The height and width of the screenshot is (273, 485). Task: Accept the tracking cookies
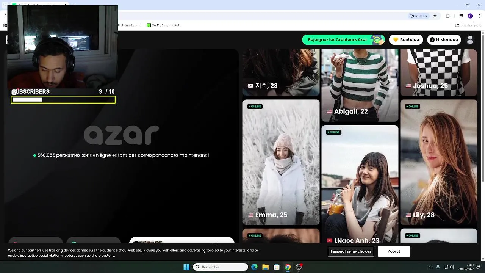394,251
